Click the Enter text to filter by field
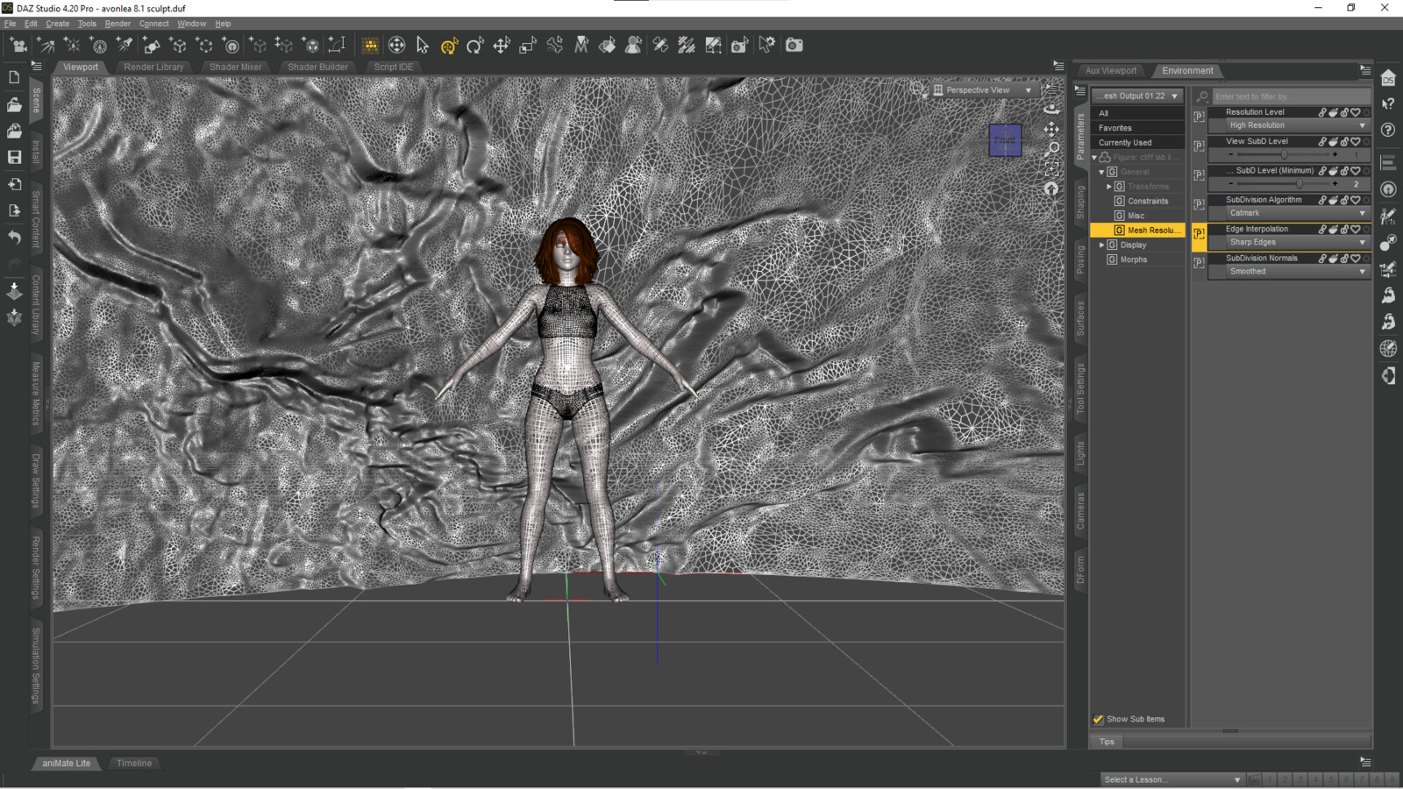The height and width of the screenshot is (789, 1403). (x=1291, y=96)
